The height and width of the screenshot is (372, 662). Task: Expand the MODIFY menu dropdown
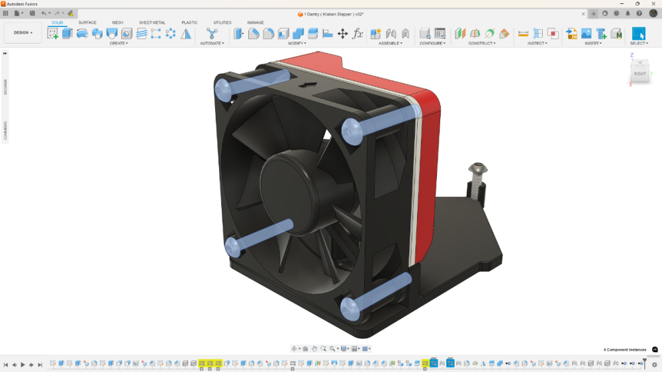[297, 44]
